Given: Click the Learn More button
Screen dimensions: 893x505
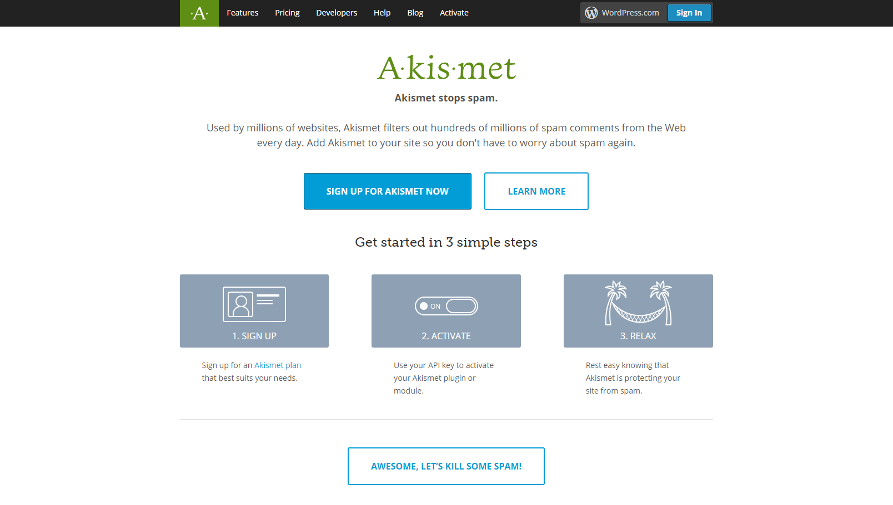Looking at the screenshot, I should (x=536, y=191).
